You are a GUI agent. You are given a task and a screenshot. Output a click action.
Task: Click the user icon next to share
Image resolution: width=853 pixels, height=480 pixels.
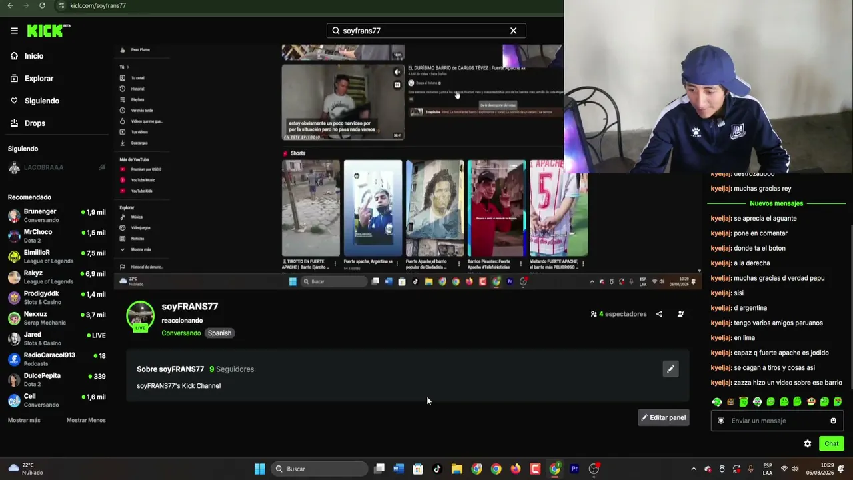click(x=680, y=314)
